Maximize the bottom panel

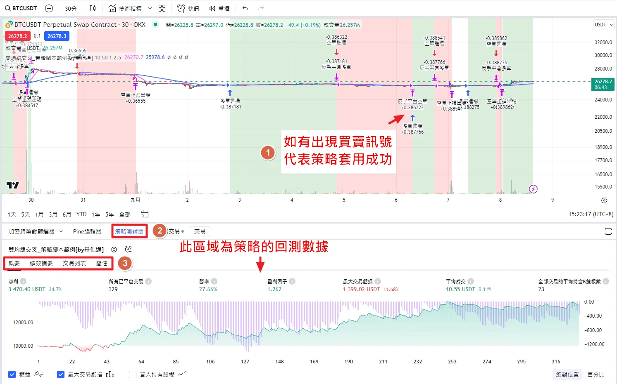point(608,231)
